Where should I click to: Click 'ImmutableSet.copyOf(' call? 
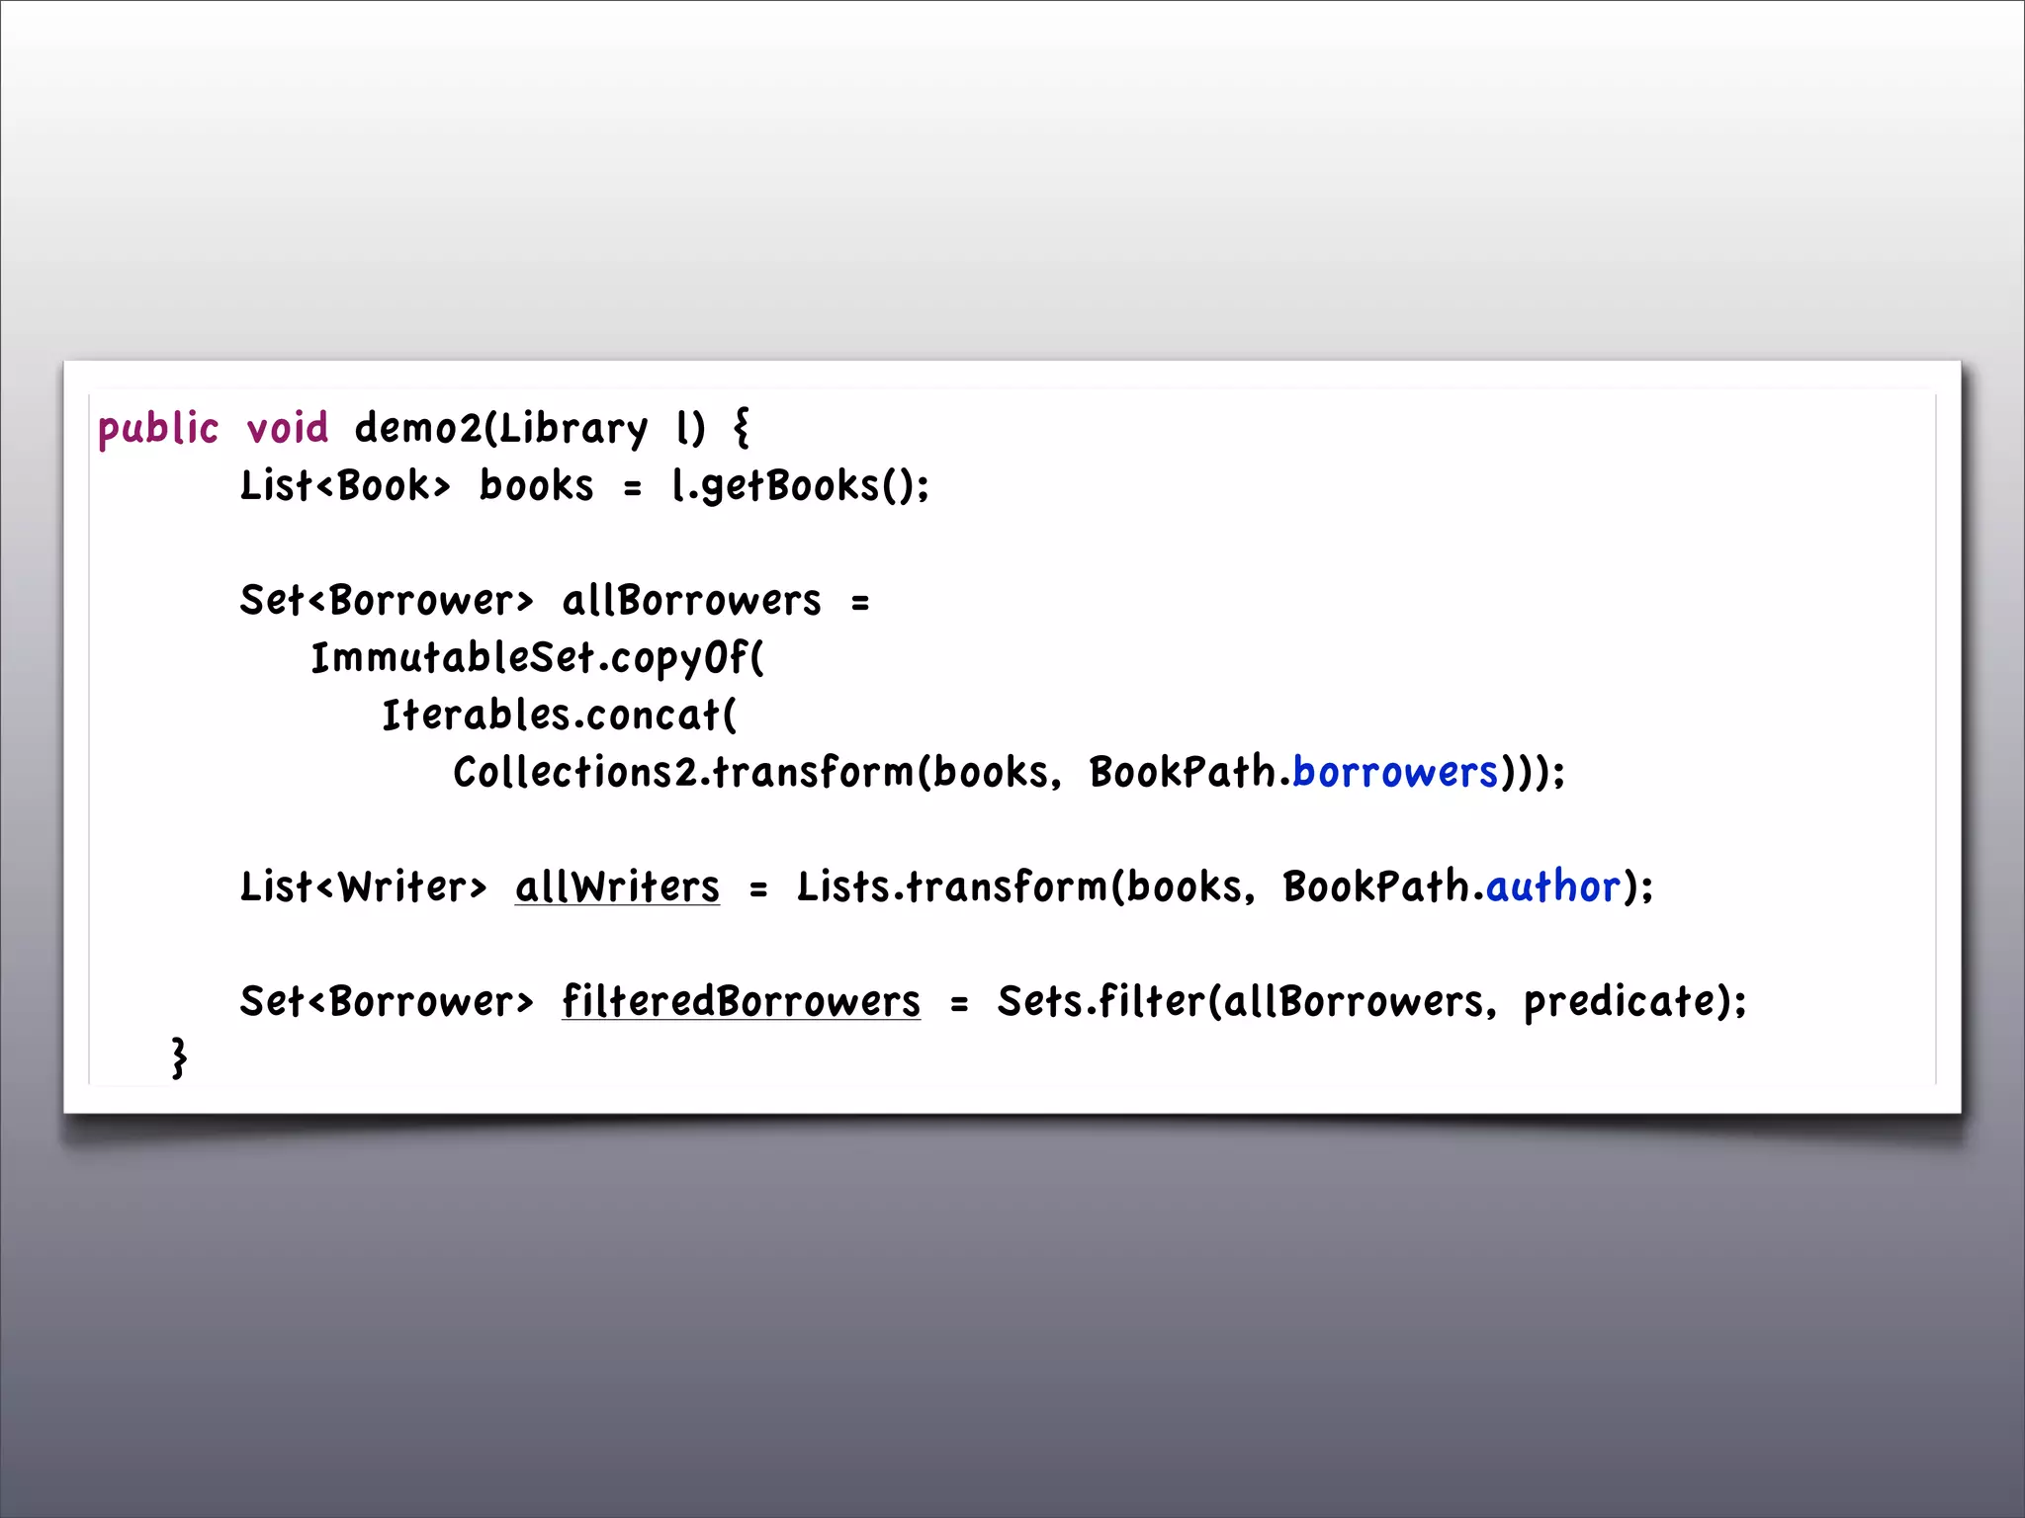538,659
